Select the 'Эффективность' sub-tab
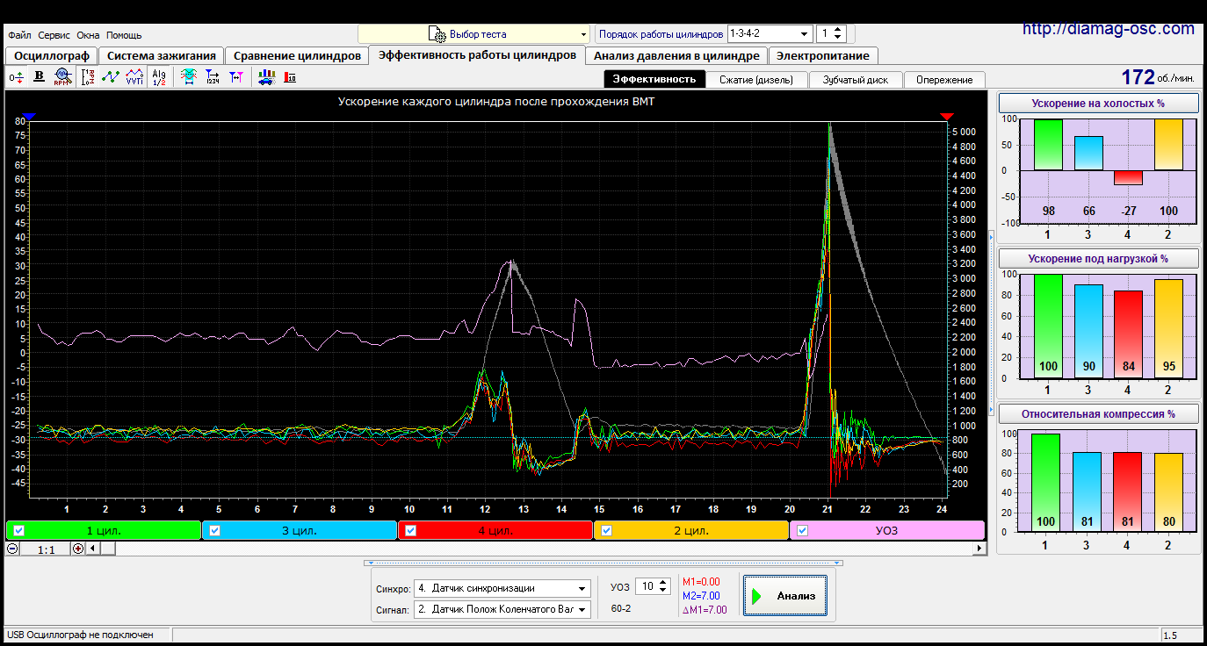The height and width of the screenshot is (646, 1207). click(x=654, y=79)
